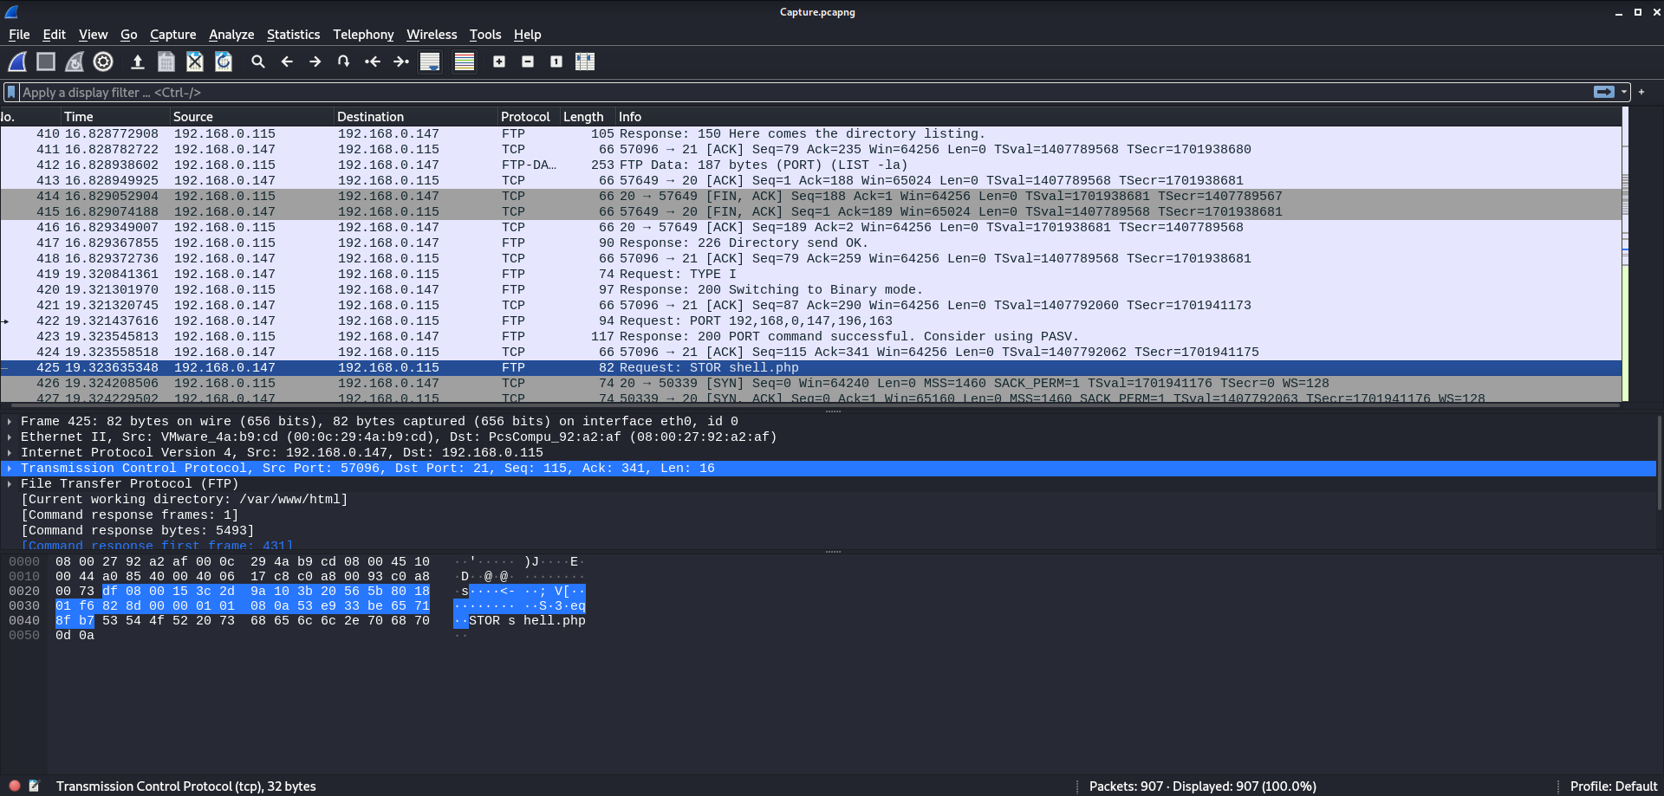Sort by the Source column header
The height and width of the screenshot is (796, 1664).
pos(251,116)
